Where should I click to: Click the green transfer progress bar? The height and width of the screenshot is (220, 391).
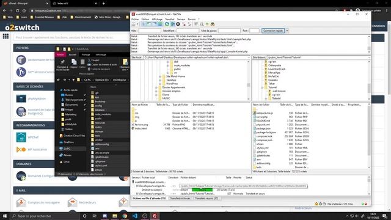tap(202, 190)
